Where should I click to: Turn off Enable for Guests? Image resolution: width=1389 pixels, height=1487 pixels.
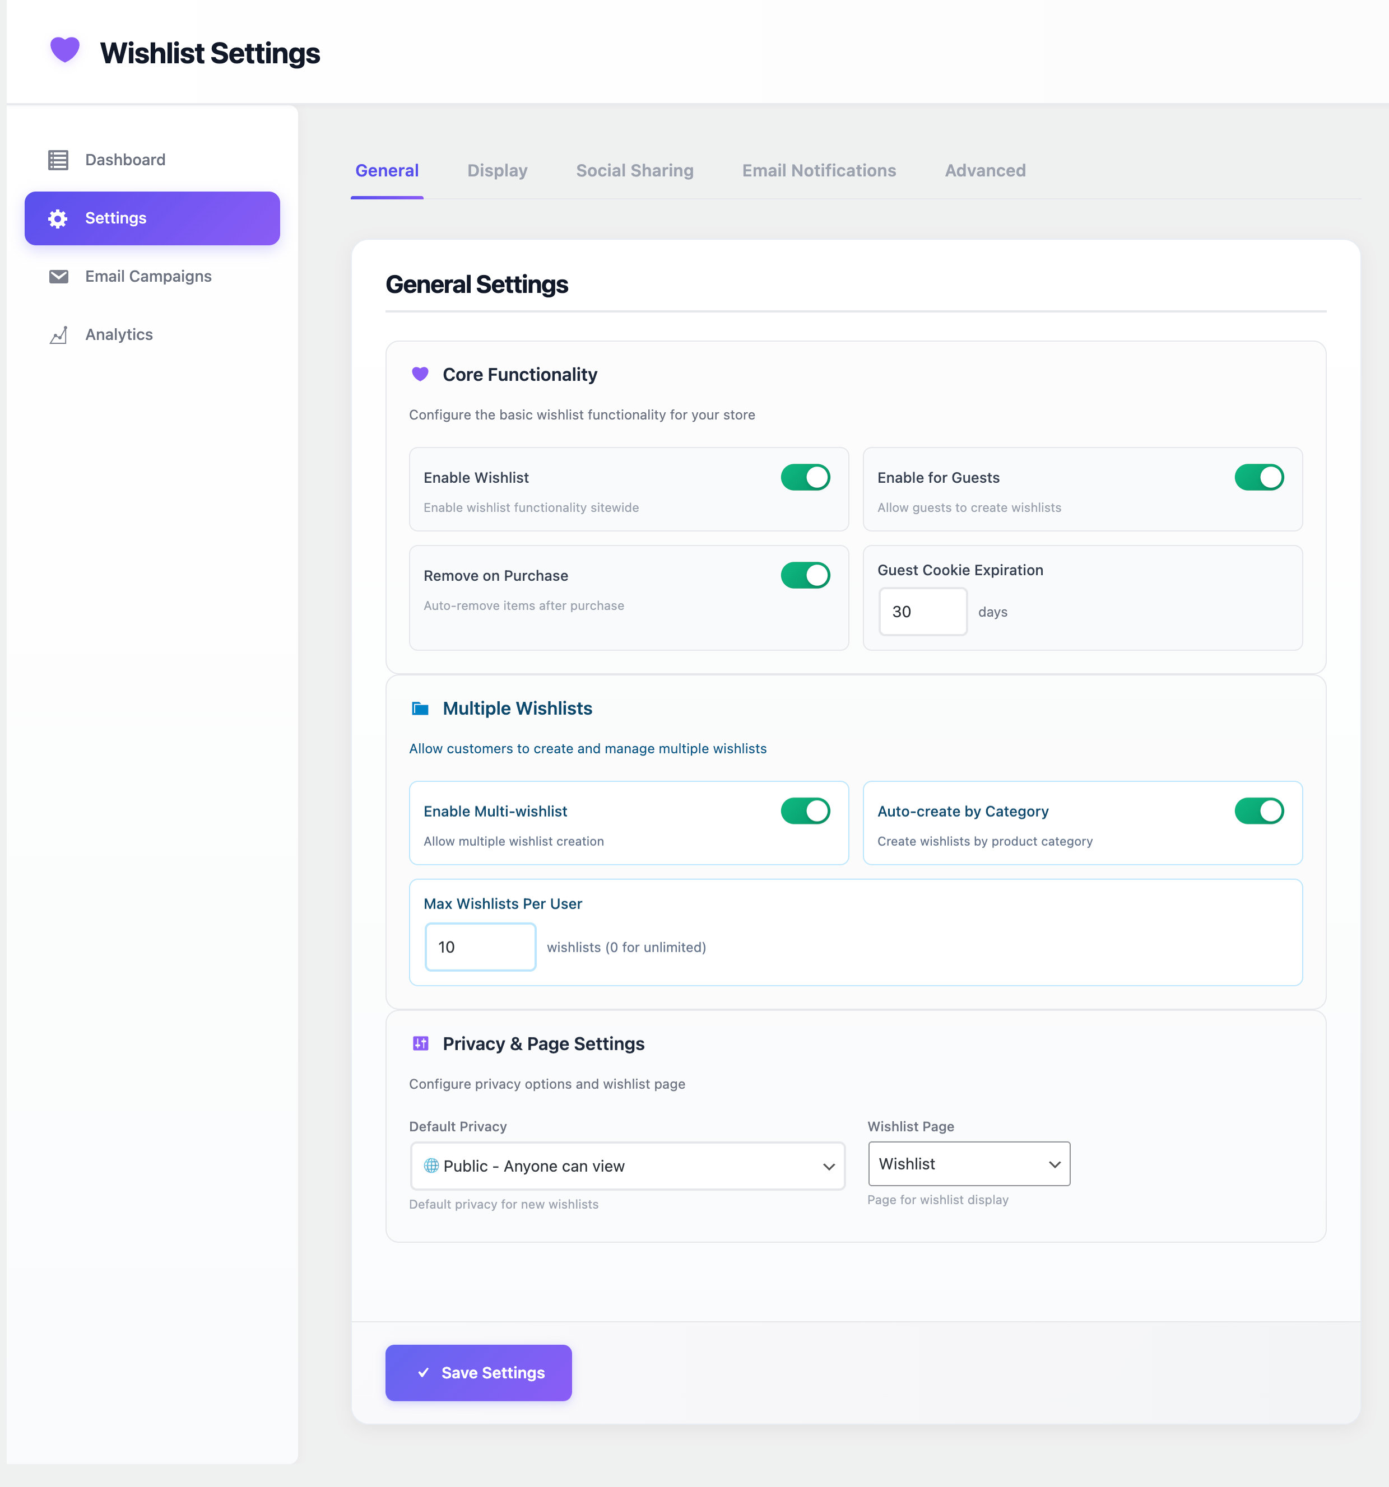tap(1260, 477)
